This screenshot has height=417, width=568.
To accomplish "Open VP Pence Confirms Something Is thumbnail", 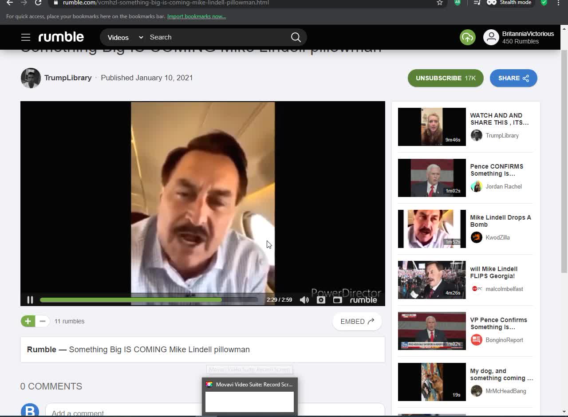I will [432, 331].
